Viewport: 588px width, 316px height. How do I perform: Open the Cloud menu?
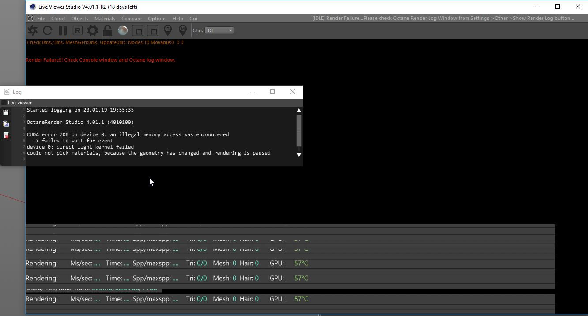coord(58,19)
